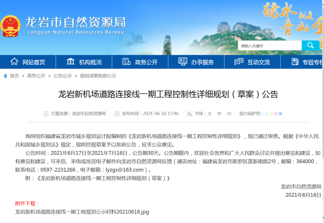Click the chat icon beside 互动交流
Screen dimensions: 324x223
coord(239,62)
